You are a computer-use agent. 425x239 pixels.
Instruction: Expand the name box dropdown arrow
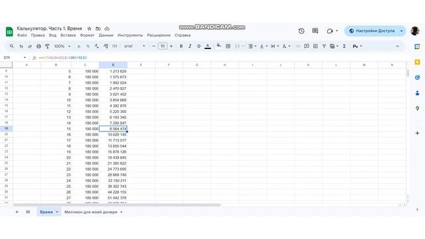pyautogui.click(x=25, y=58)
